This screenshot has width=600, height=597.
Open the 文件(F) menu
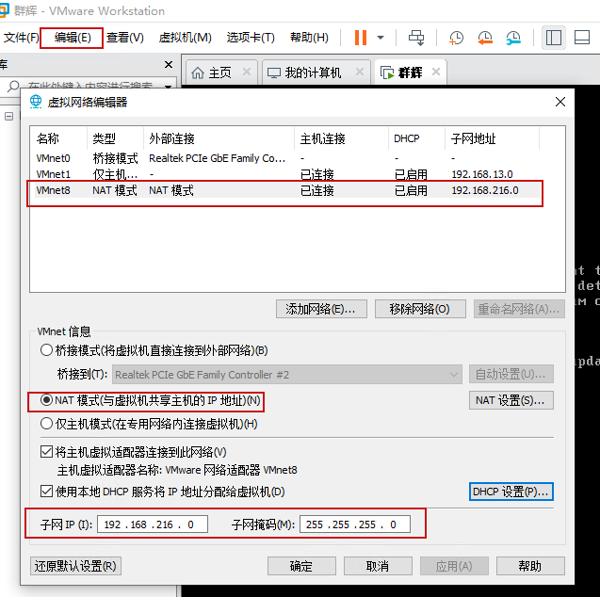(x=21, y=38)
